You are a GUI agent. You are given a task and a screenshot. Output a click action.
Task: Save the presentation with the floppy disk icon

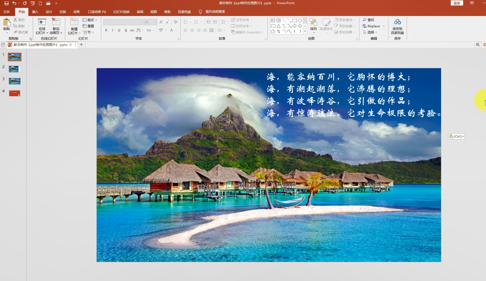(x=6, y=3)
